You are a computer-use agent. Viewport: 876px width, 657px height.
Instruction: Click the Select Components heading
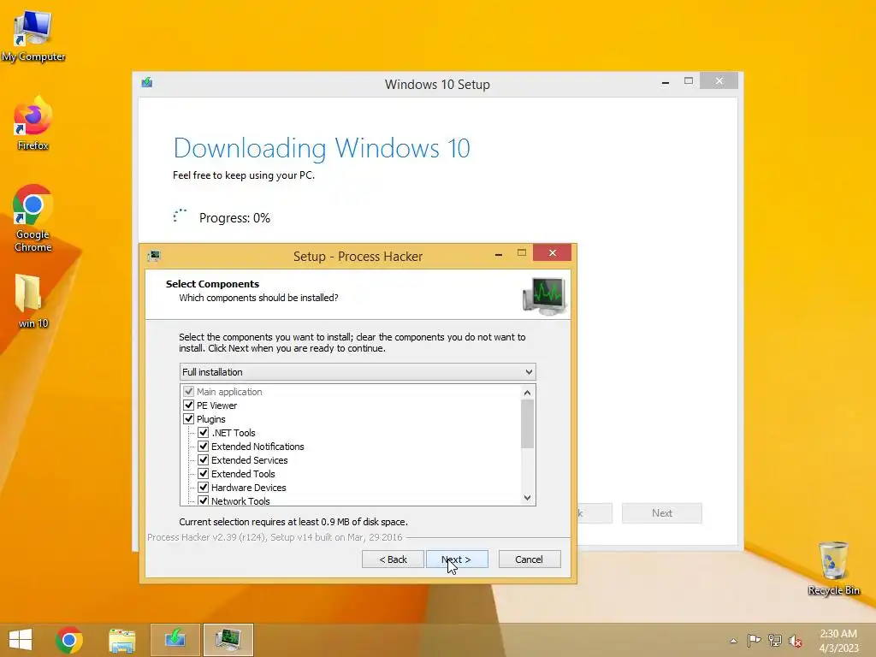click(212, 284)
